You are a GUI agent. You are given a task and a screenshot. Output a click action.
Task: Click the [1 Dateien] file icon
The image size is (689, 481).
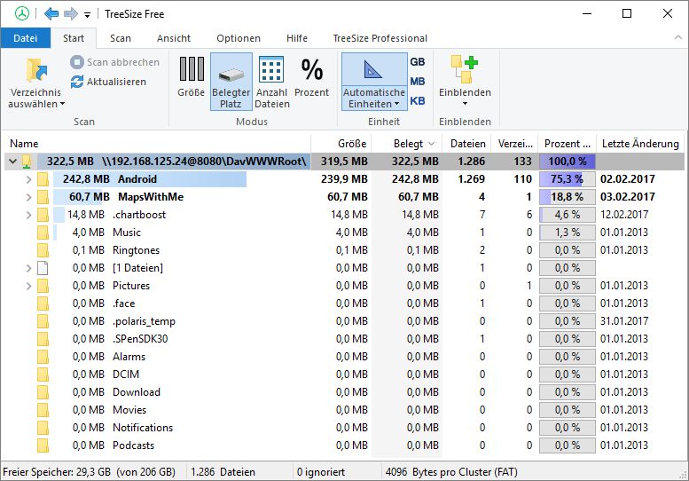[43, 268]
